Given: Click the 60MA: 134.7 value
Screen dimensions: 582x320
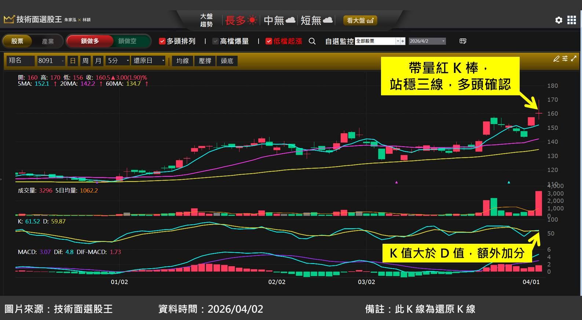Looking at the screenshot, I should (x=123, y=84).
